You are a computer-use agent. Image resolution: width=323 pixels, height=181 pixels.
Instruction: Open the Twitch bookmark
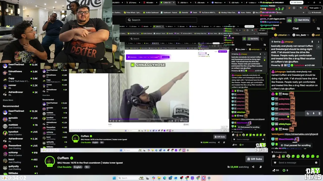pos(194,13)
